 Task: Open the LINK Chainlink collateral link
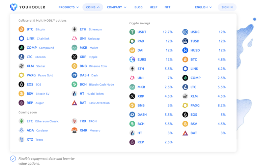pyautogui.click(x=34, y=39)
